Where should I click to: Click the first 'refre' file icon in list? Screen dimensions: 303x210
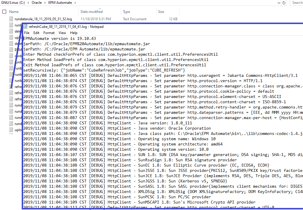(11, 87)
